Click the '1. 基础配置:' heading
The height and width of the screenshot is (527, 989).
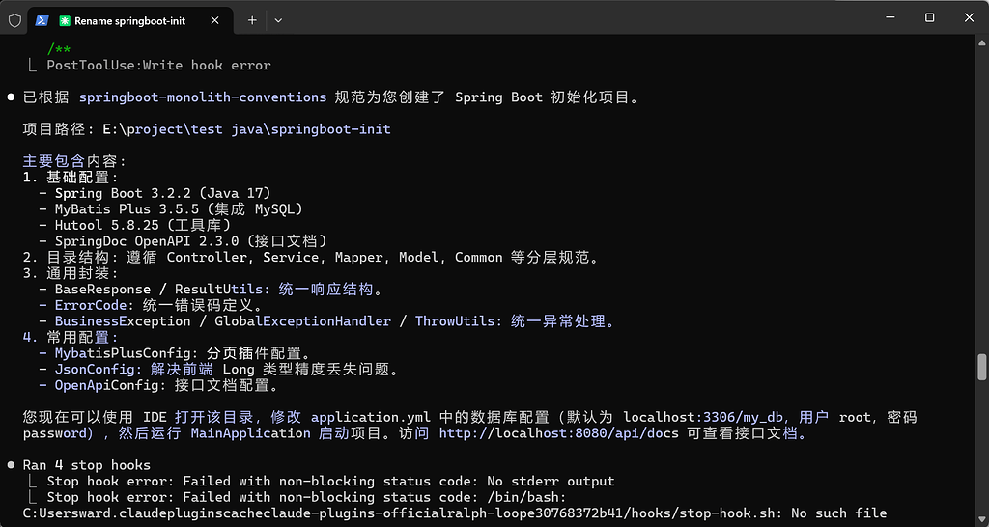71,178
